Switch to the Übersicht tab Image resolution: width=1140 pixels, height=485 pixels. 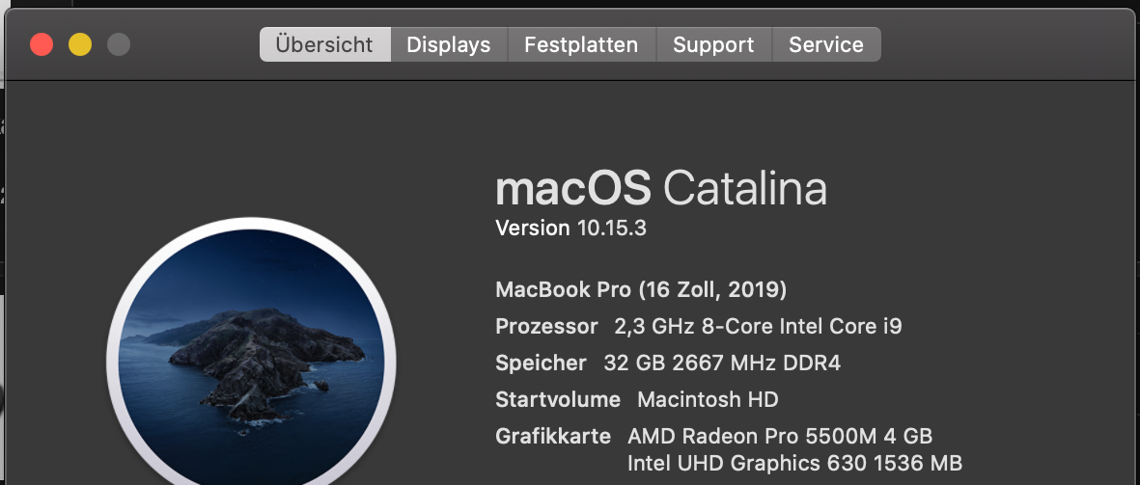324,44
